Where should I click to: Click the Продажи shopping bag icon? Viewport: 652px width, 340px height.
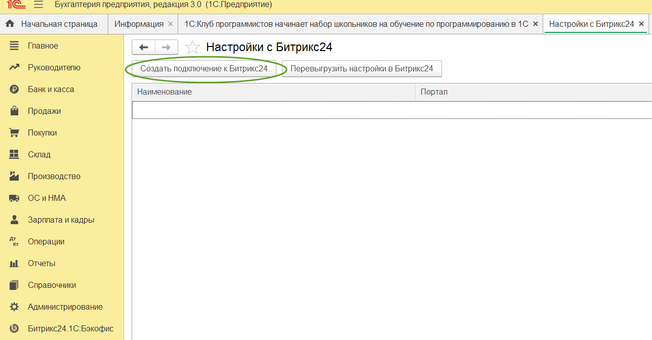point(14,111)
